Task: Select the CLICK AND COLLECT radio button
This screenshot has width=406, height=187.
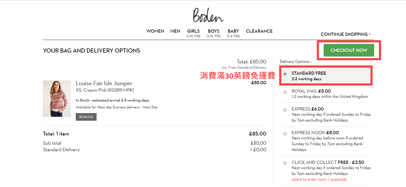Action: (x=285, y=163)
